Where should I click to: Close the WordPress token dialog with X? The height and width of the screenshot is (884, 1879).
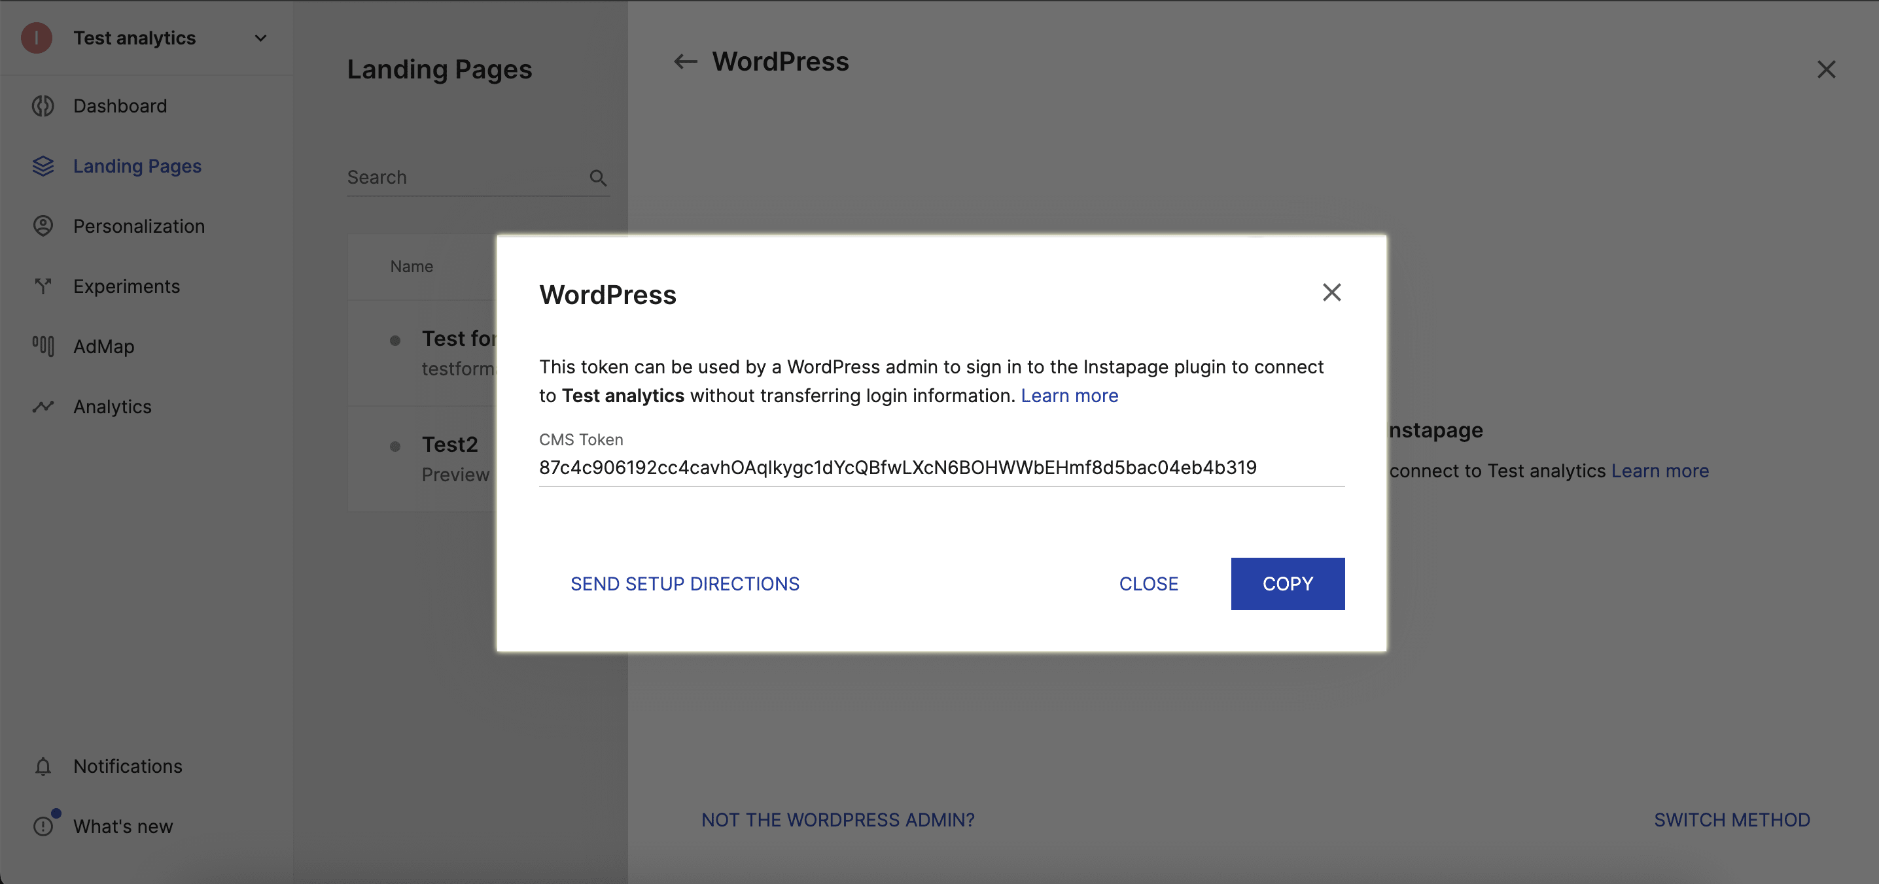[x=1332, y=292]
